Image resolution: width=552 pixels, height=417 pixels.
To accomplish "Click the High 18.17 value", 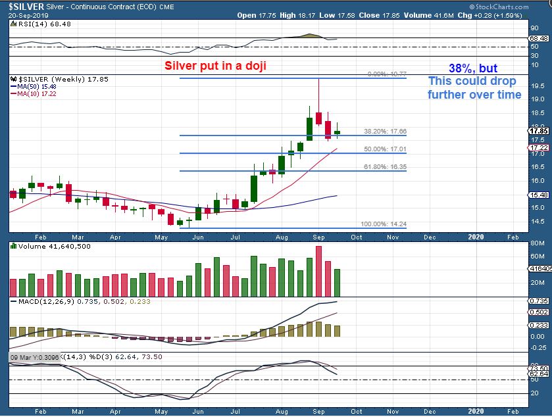I will click(x=297, y=15).
